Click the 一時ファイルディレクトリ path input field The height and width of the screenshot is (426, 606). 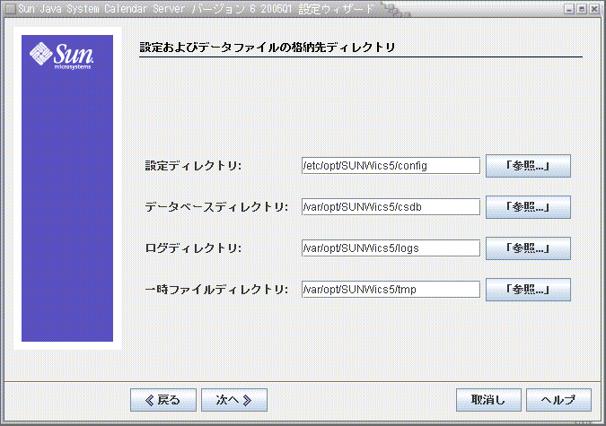[x=391, y=290]
